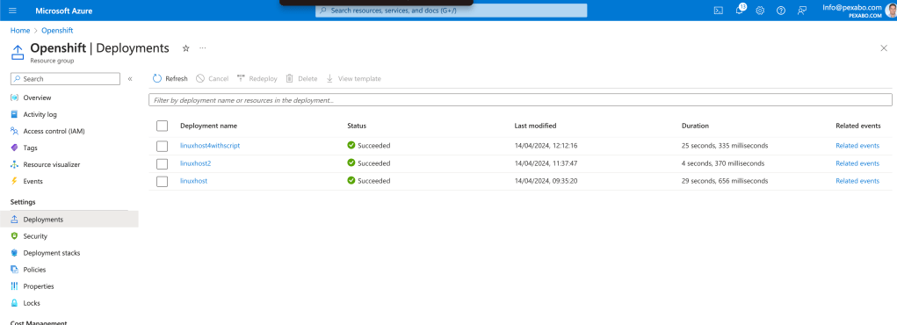Click the Cancel toolbar button
The height and width of the screenshot is (325, 897).
point(213,78)
